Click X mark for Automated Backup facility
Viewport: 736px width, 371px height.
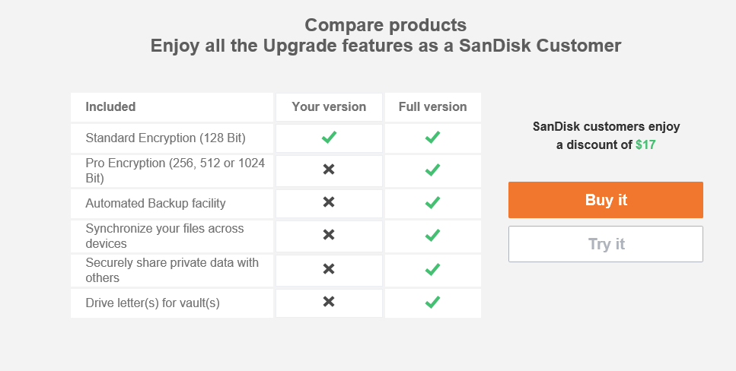(x=329, y=202)
